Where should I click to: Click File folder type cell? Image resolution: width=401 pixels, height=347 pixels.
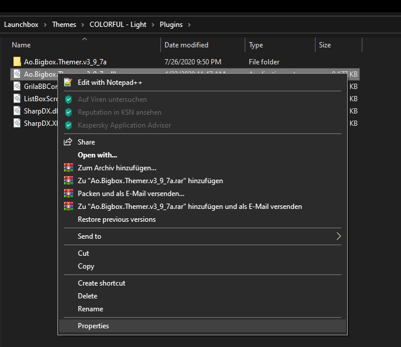click(x=264, y=62)
